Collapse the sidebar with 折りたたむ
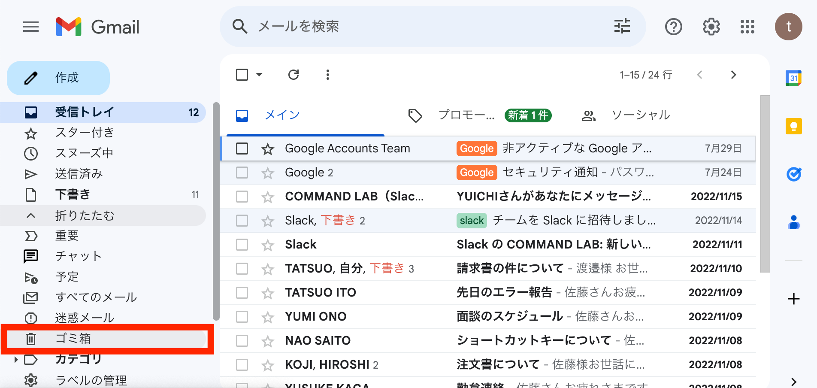 coord(103,215)
